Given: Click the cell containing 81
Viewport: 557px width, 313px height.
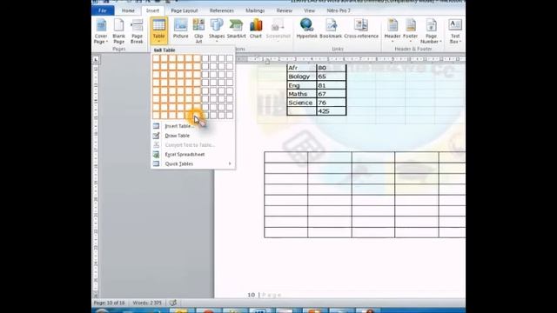Looking at the screenshot, I should tap(331, 85).
